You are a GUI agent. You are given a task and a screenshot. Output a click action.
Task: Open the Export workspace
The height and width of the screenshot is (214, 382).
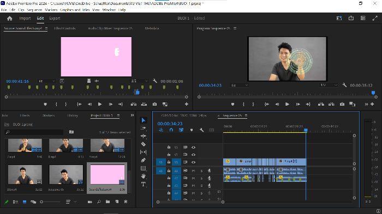[55, 18]
